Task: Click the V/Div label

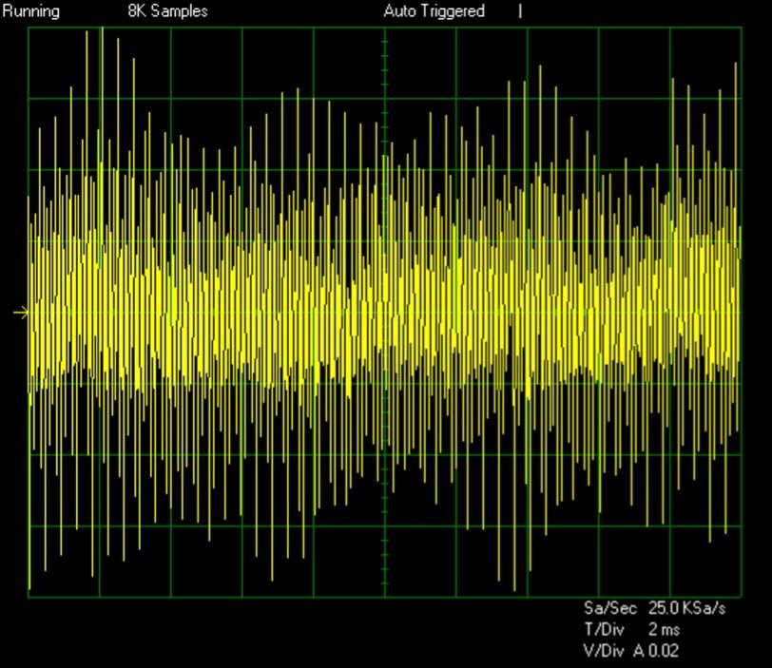Action: [x=606, y=651]
